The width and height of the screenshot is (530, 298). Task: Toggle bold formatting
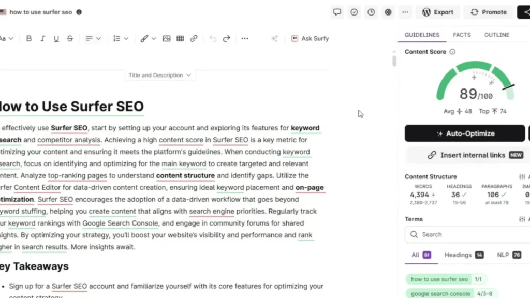pos(29,38)
